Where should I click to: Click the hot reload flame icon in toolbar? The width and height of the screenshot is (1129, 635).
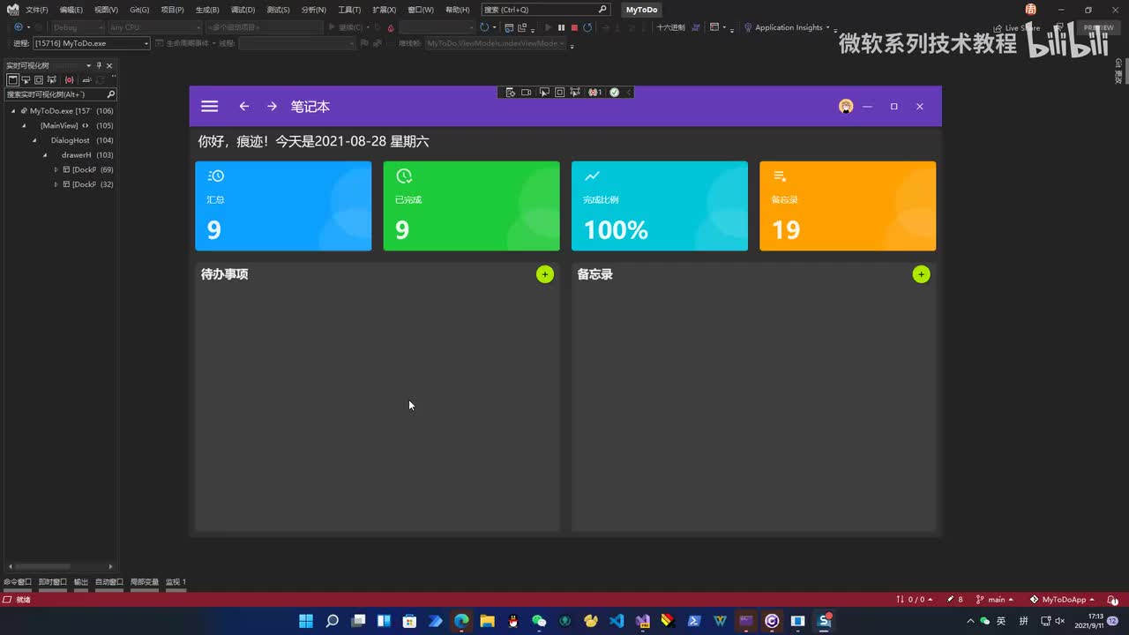pos(391,27)
